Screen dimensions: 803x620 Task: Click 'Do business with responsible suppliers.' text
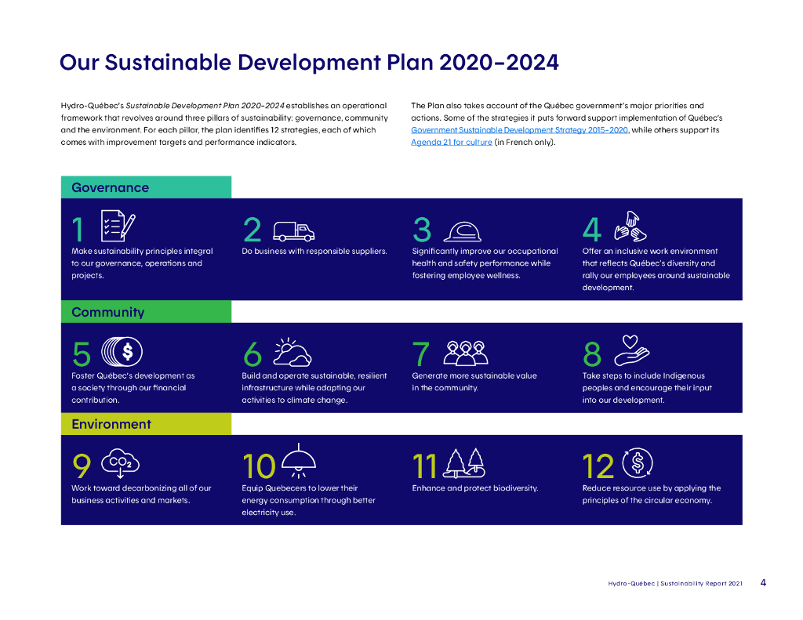click(314, 251)
